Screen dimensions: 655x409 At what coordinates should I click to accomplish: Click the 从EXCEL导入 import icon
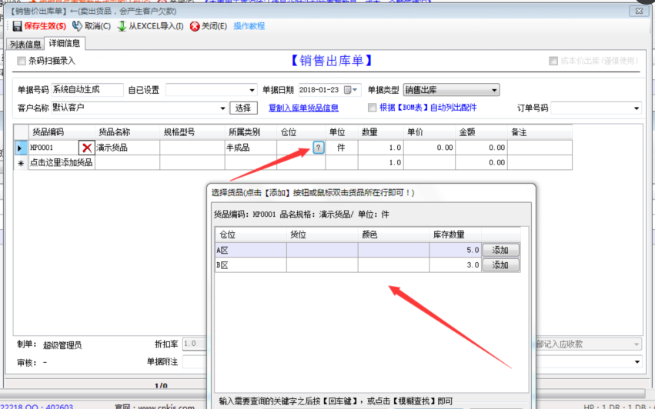(122, 26)
